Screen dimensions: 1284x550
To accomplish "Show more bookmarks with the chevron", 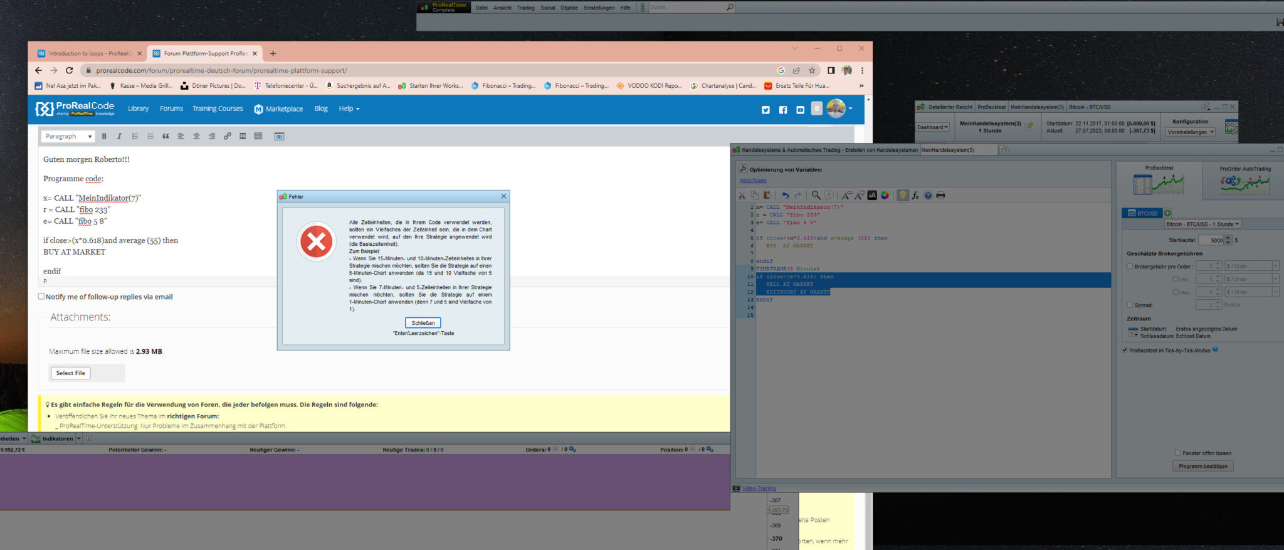I will (x=861, y=86).
